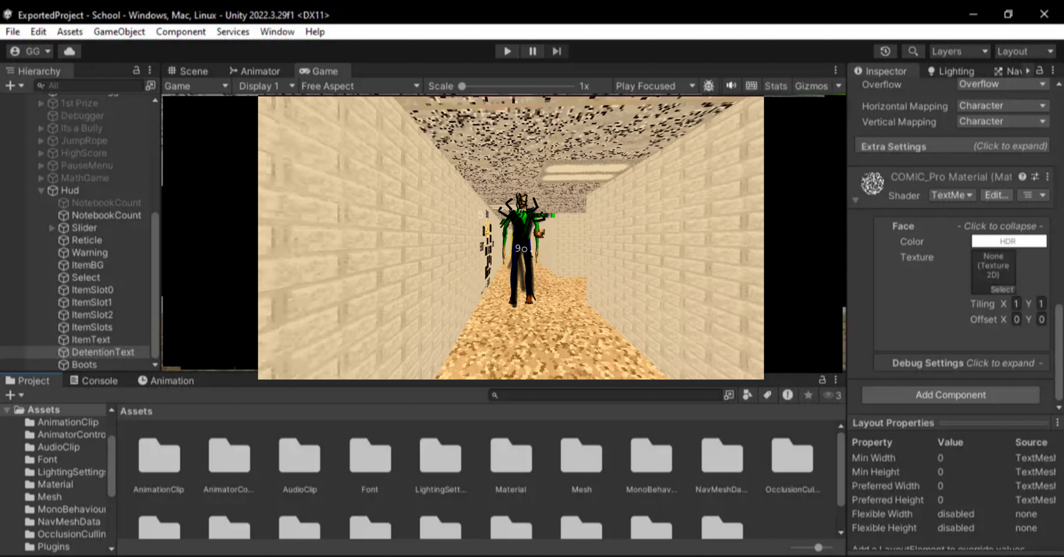Open the Display 1 dropdown
The width and height of the screenshot is (1064, 557).
pos(266,86)
